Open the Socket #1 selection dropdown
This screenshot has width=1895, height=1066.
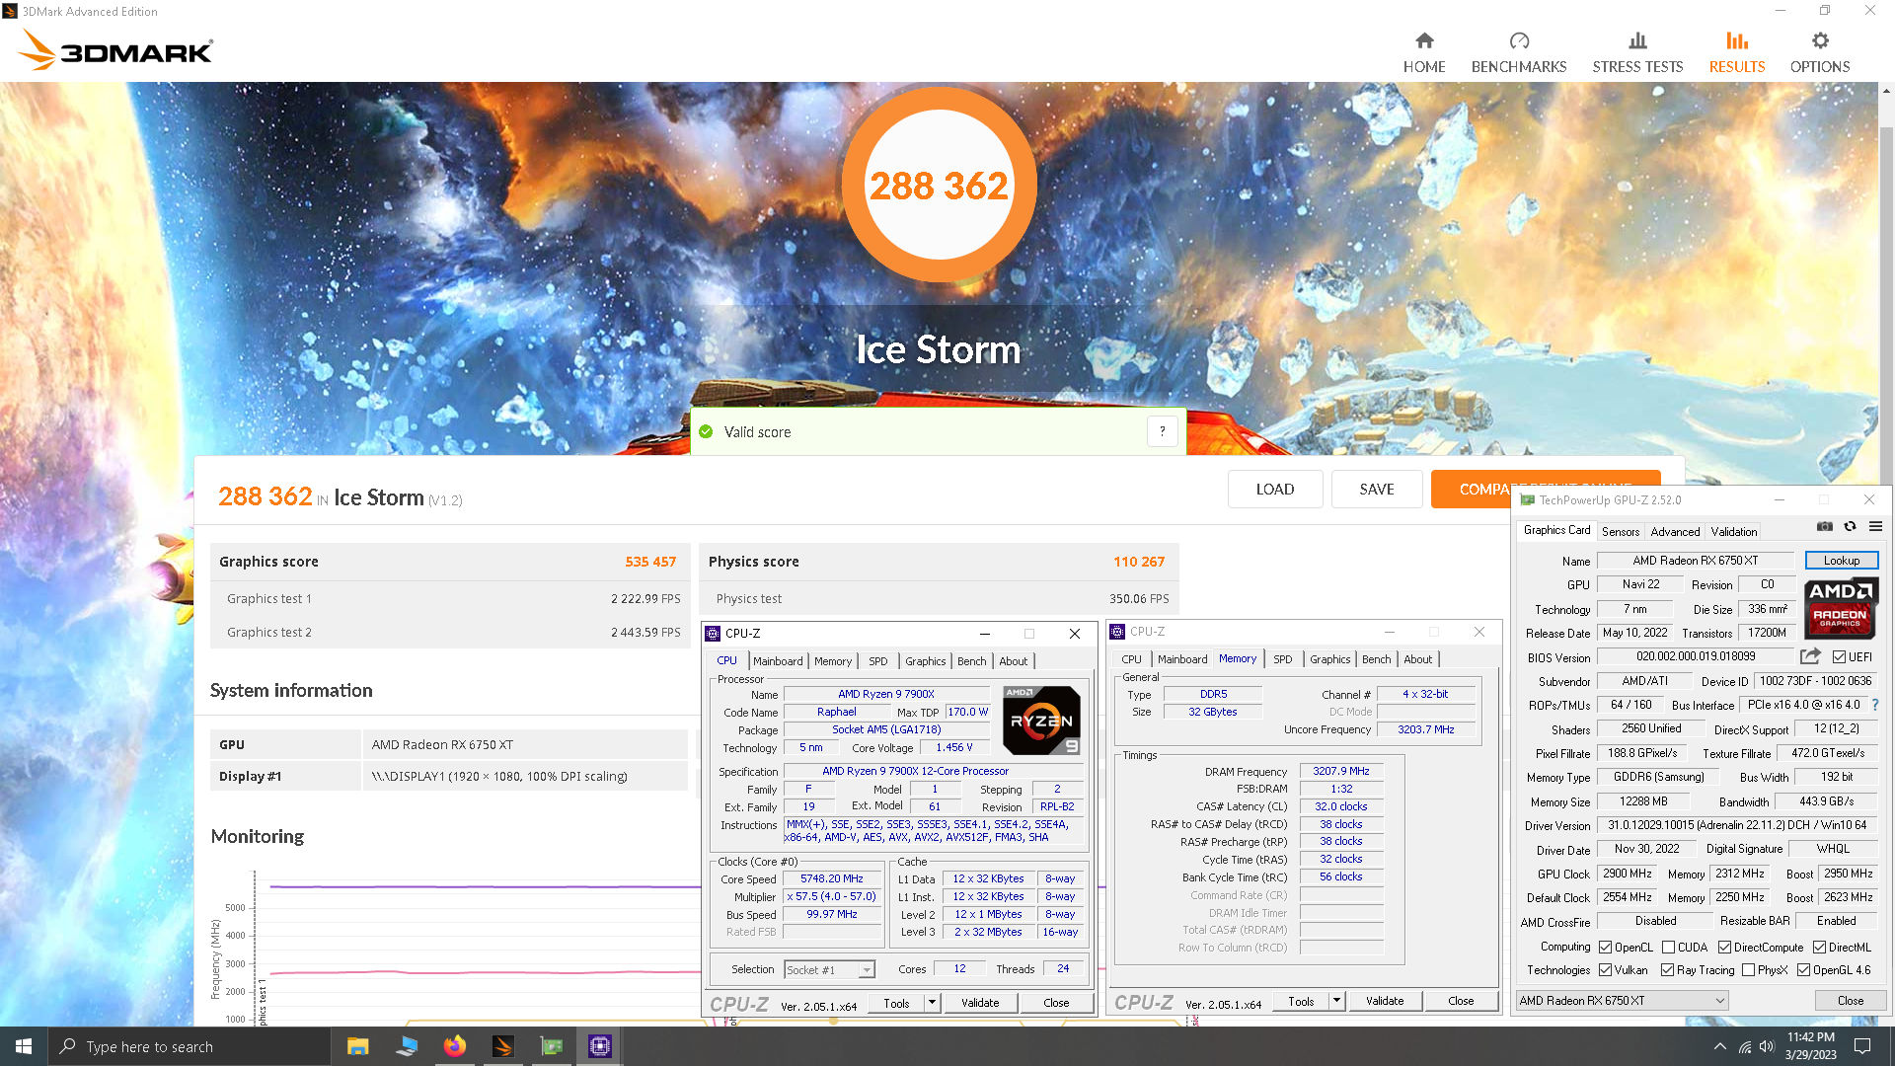829,969
